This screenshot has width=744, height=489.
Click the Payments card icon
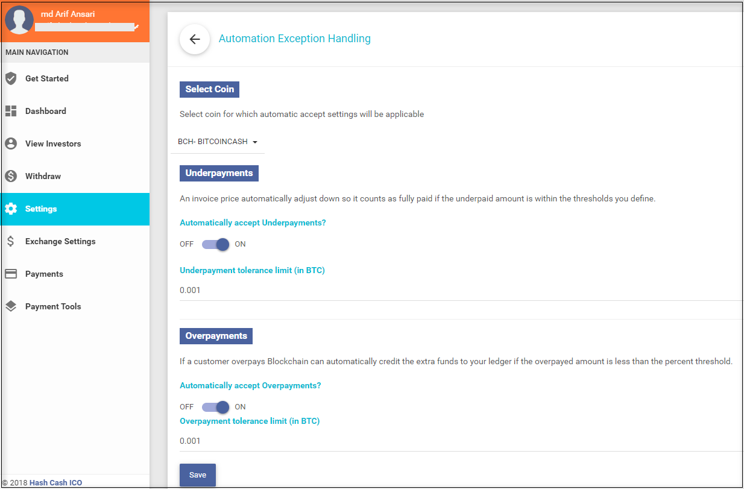click(11, 274)
